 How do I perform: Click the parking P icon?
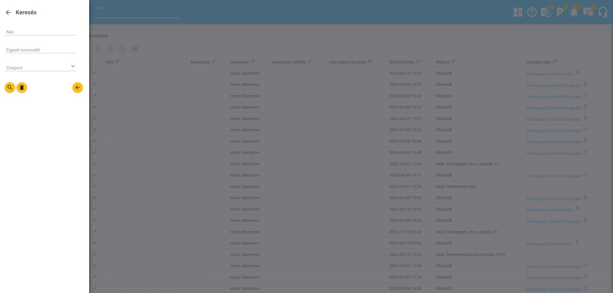coord(560,12)
